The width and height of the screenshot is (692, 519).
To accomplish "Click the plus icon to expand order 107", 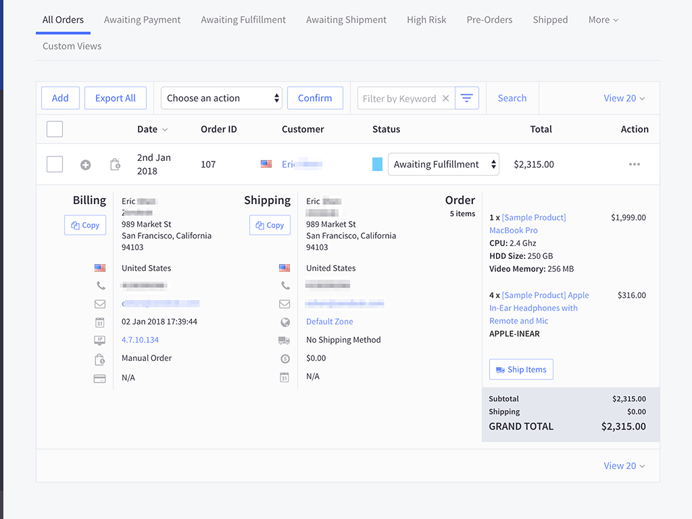I will coord(85,164).
